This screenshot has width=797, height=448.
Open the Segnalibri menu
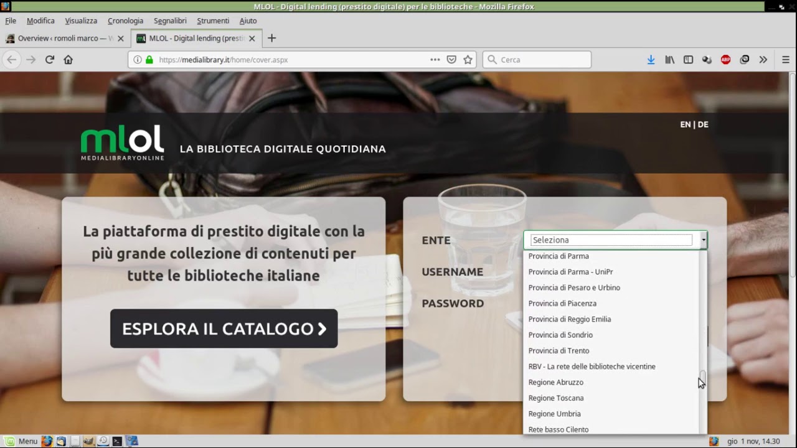170,21
